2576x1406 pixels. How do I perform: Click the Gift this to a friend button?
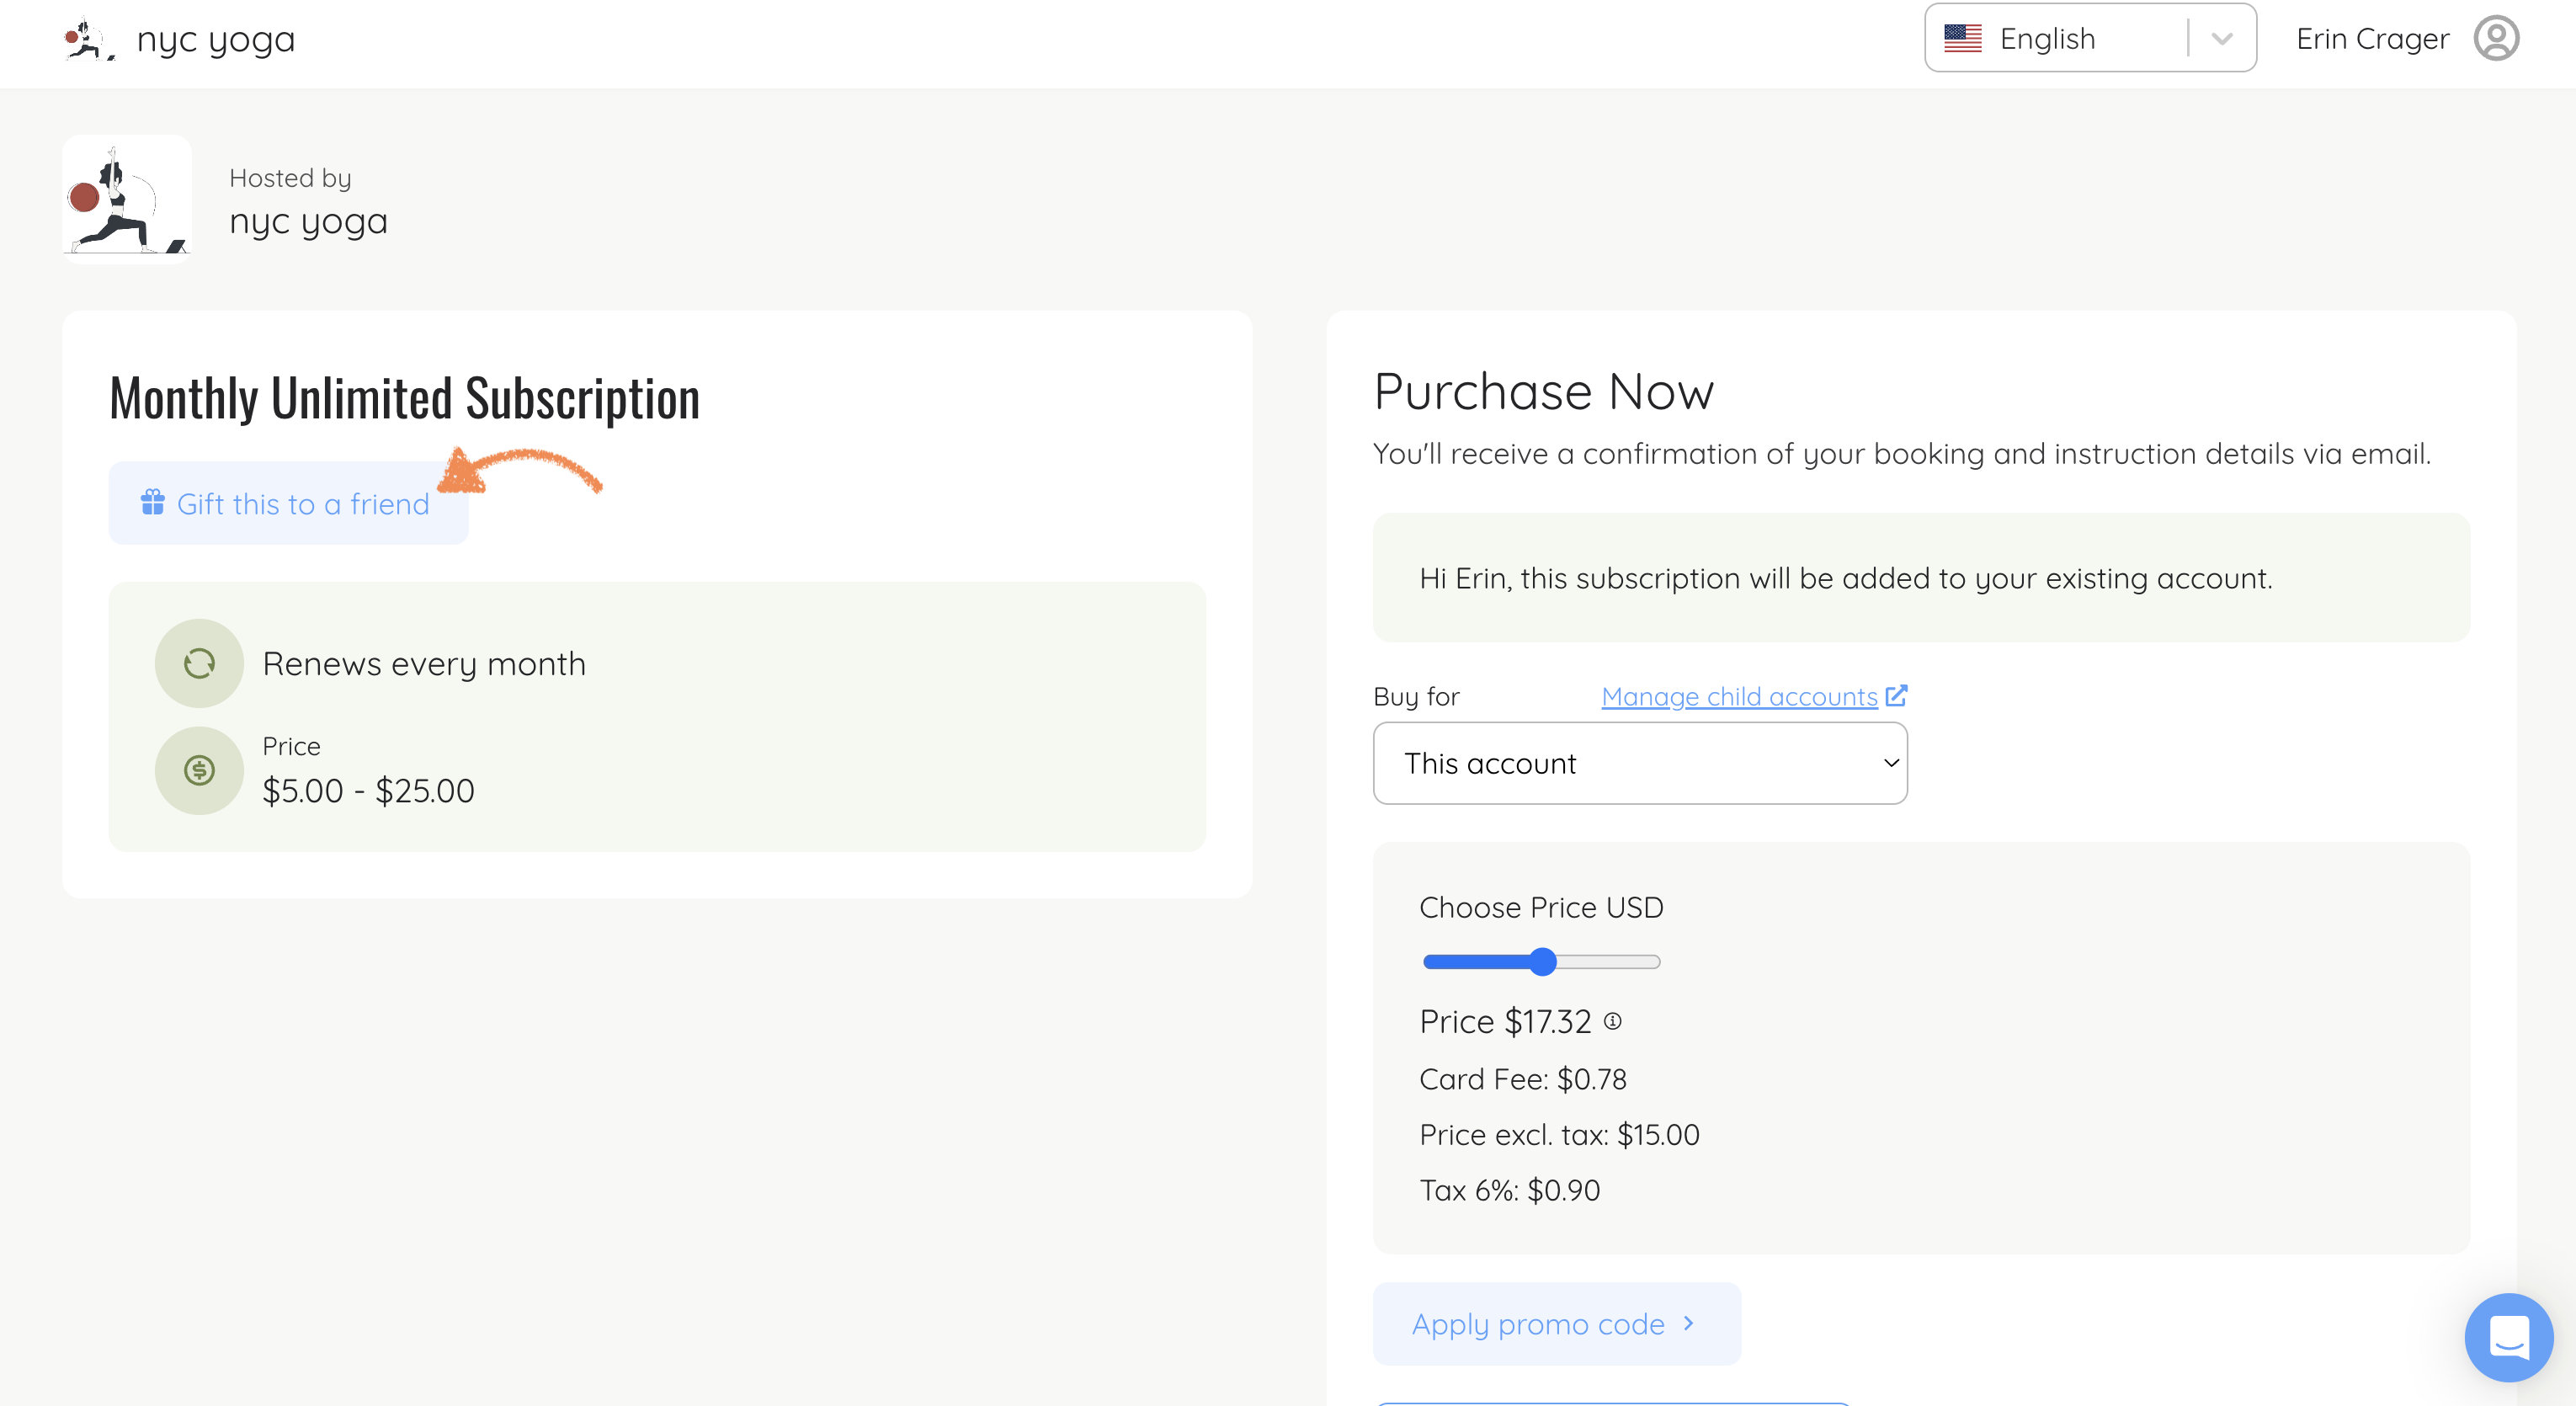tap(288, 503)
